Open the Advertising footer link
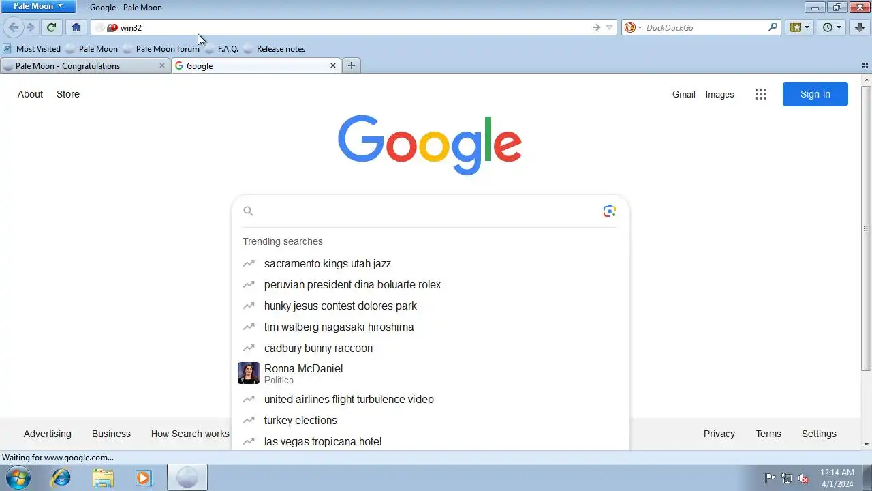This screenshot has width=872, height=491. click(47, 434)
